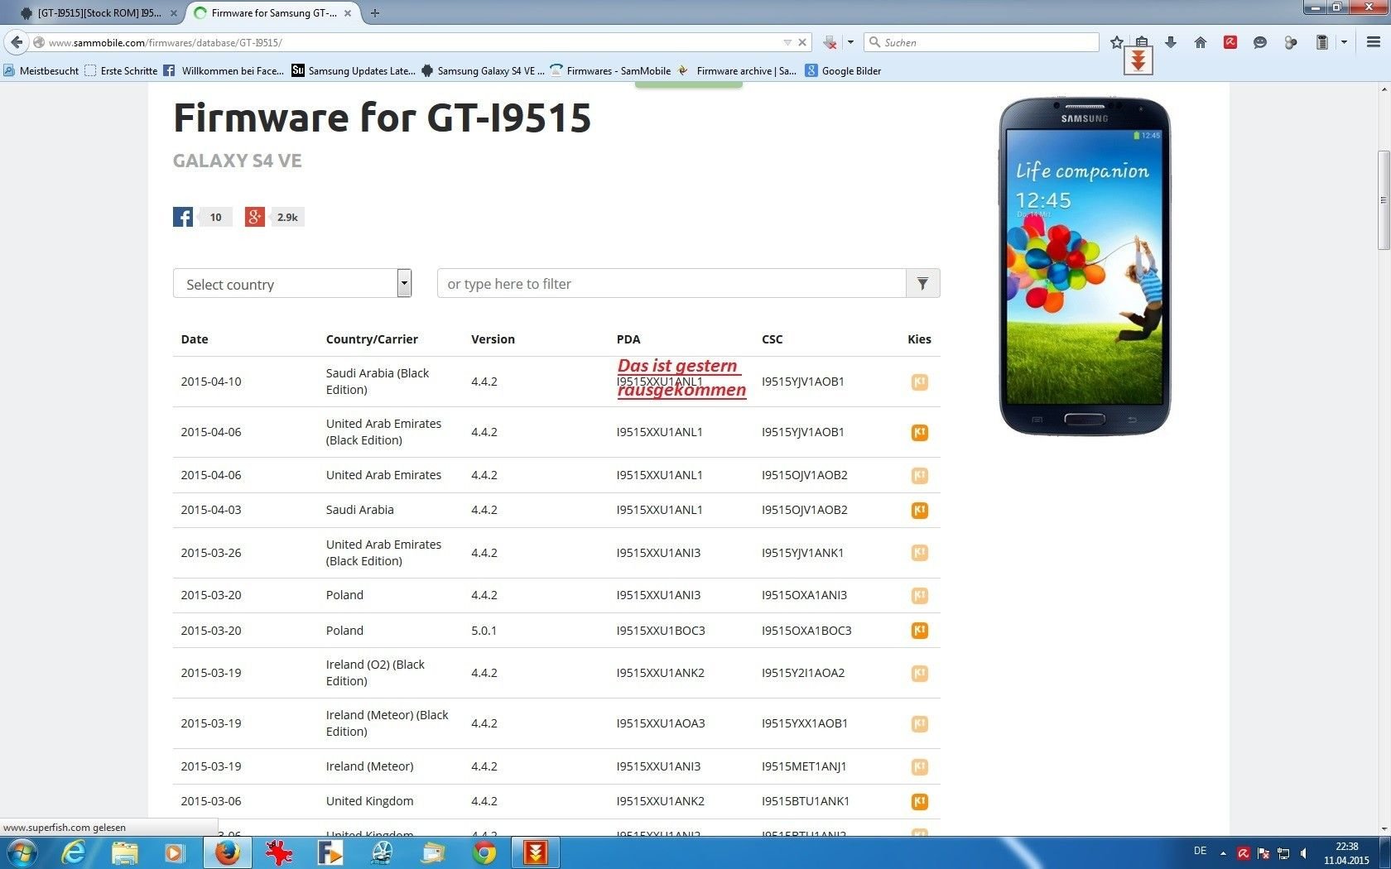The image size is (1391, 869).
Task: Switch to the [GT-I9515][Stock ROM] tab
Action: (x=99, y=13)
